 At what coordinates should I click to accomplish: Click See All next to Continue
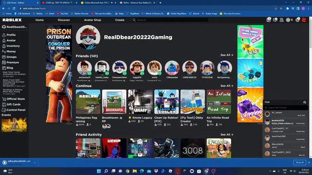(227, 86)
